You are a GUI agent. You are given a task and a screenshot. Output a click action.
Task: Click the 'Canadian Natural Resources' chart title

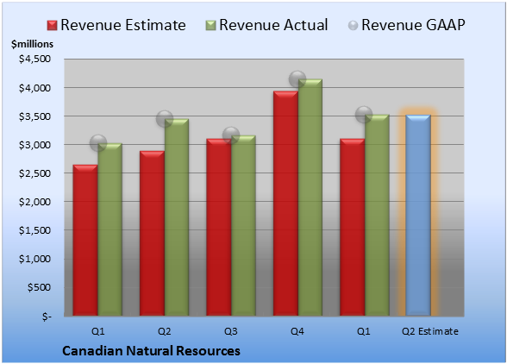tap(151, 351)
